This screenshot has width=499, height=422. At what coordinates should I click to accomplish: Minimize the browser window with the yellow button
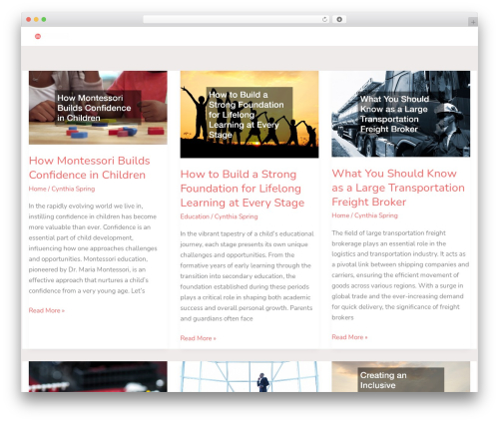(x=36, y=19)
